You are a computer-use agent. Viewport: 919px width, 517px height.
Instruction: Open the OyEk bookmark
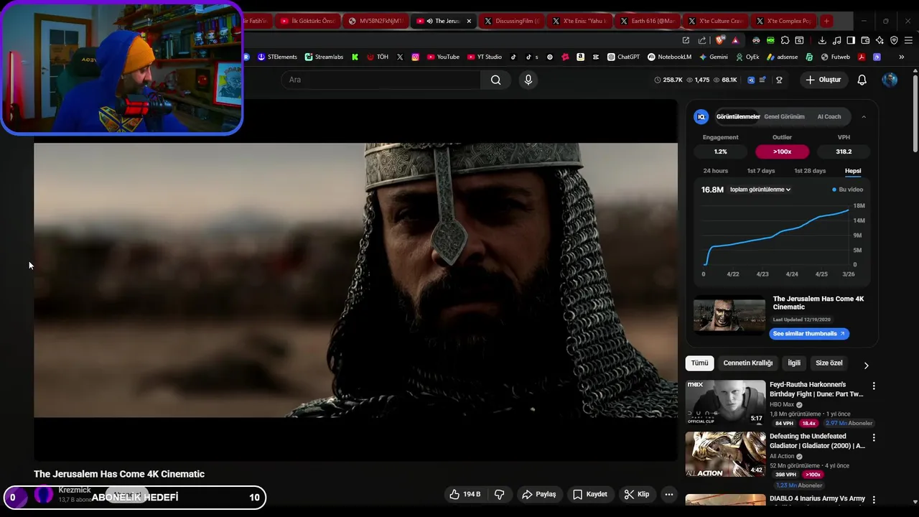pyautogui.click(x=747, y=57)
